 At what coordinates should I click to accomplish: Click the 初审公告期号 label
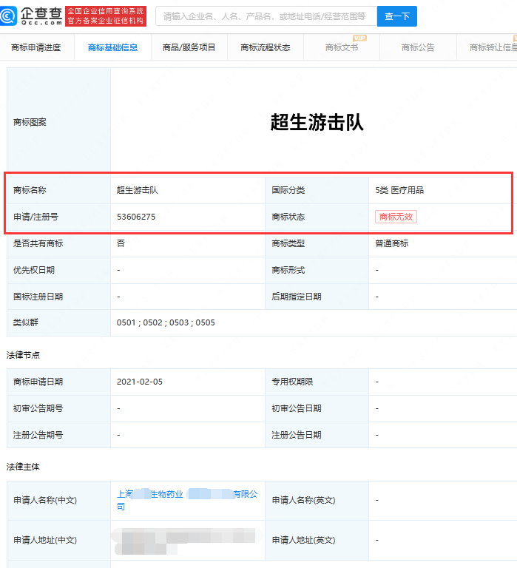(38, 408)
